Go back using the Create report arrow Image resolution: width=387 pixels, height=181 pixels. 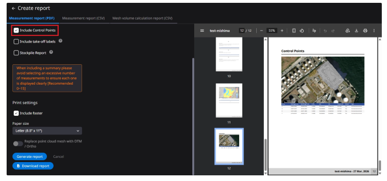click(13, 9)
